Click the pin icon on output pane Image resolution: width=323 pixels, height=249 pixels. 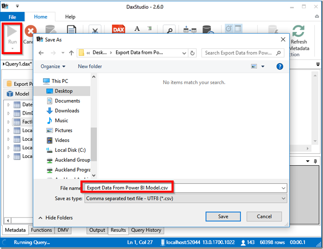(x=315, y=161)
